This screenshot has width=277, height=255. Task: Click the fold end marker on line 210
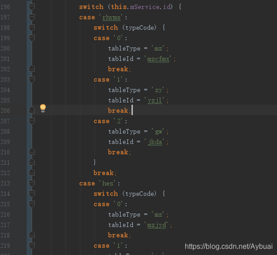(x=32, y=152)
